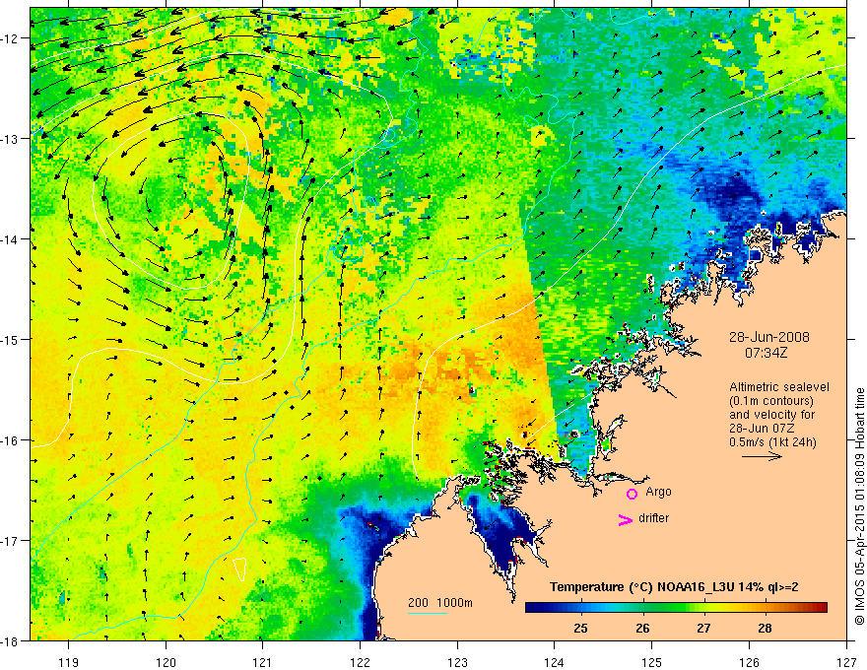The image size is (867, 670).
Task: Click the longitude axis label 122
Action: coord(360,662)
